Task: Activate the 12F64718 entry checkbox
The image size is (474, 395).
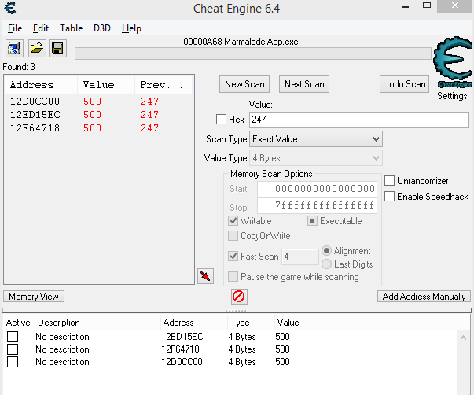Action: (x=13, y=349)
